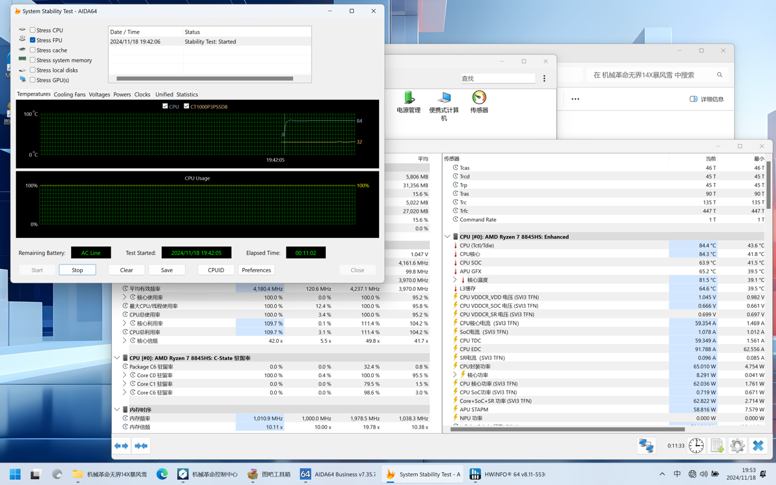Click the Task View icon on taskbar
The width and height of the screenshot is (776, 485).
click(36, 474)
